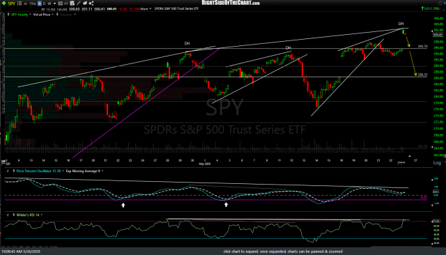Click the 286.53 support line label
The image size is (446, 255).
pos(422,75)
